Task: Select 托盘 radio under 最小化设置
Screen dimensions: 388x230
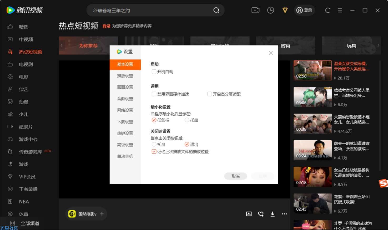Action: click(x=187, y=120)
